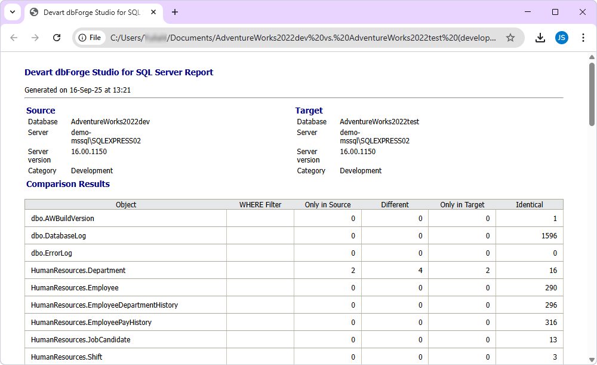Bookmark the page with the star icon
Image resolution: width=597 pixels, height=365 pixels.
[510, 37]
